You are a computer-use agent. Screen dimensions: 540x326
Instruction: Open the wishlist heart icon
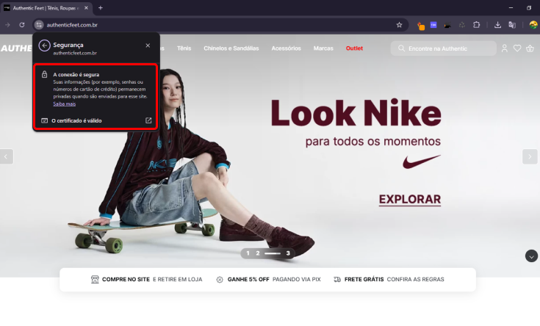point(517,48)
